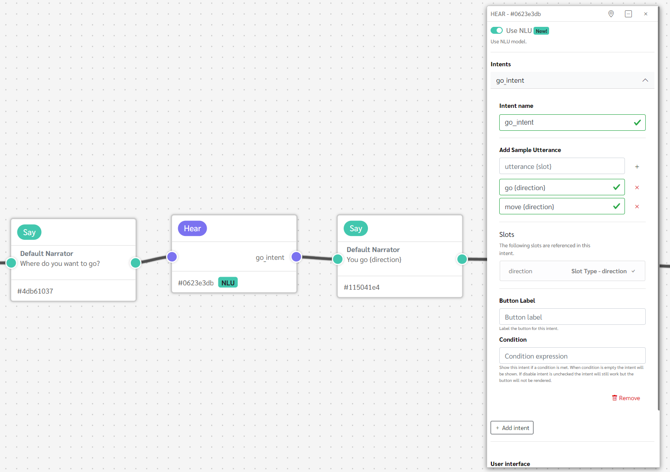Click the locate-node pin icon in panel header
The image size is (670, 472).
[611, 14]
